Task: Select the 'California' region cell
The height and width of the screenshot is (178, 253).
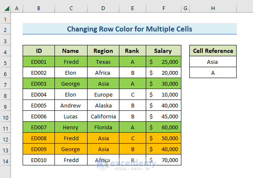Action: pyautogui.click(x=103, y=116)
